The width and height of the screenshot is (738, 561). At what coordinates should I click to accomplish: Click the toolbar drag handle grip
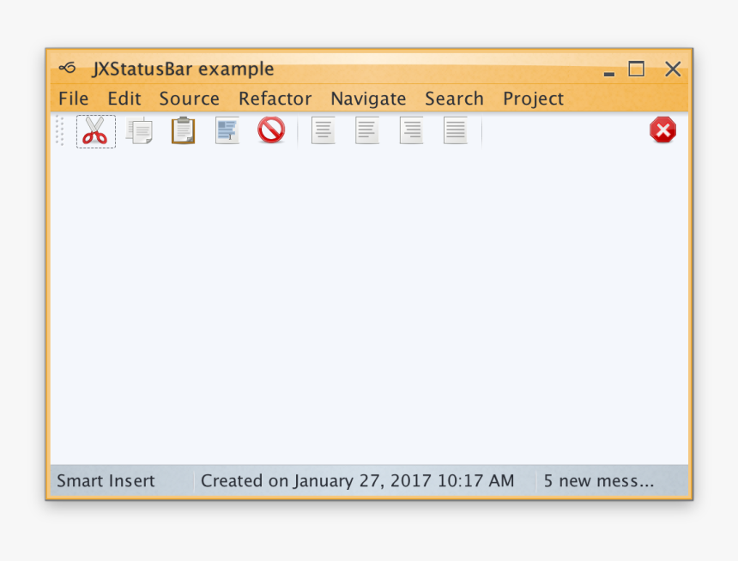pyautogui.click(x=60, y=130)
